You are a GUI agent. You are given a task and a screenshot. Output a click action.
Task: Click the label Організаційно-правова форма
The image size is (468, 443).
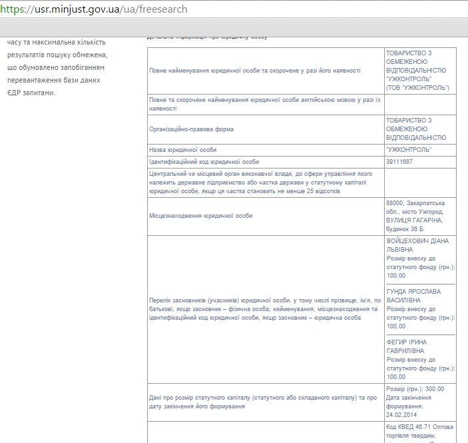click(191, 129)
